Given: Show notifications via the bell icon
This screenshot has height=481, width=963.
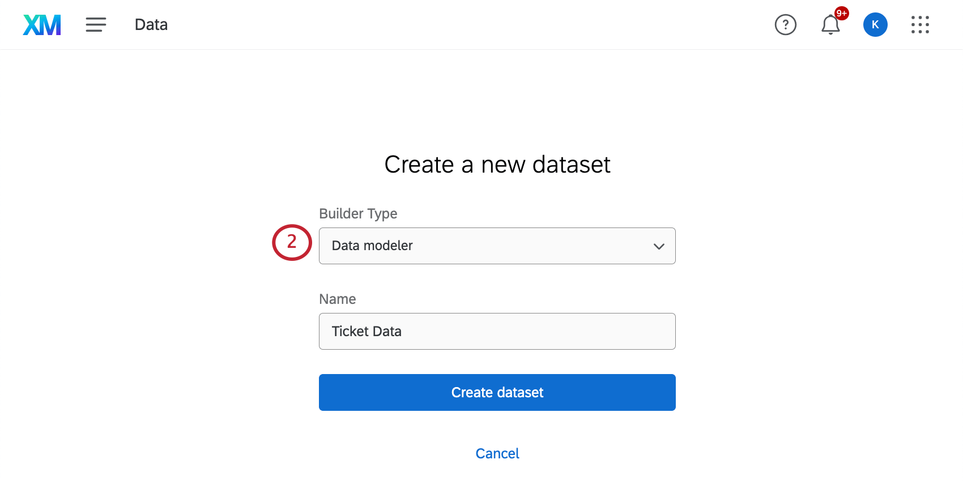Looking at the screenshot, I should pyautogui.click(x=830, y=25).
